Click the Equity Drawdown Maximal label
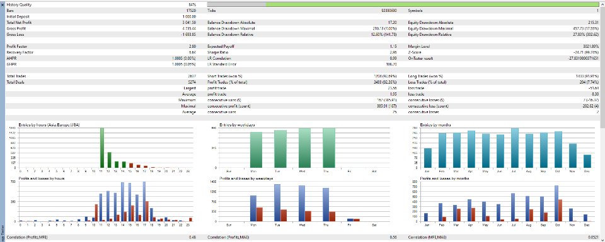Image resolution: width=605 pixels, height=242 pixels. click(431, 28)
